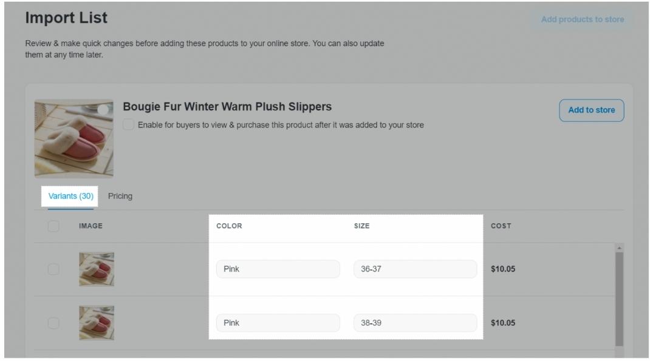Screen dimensions: 650x361
Task: Click the variants list scrollbar thumb
Action: click(620, 297)
